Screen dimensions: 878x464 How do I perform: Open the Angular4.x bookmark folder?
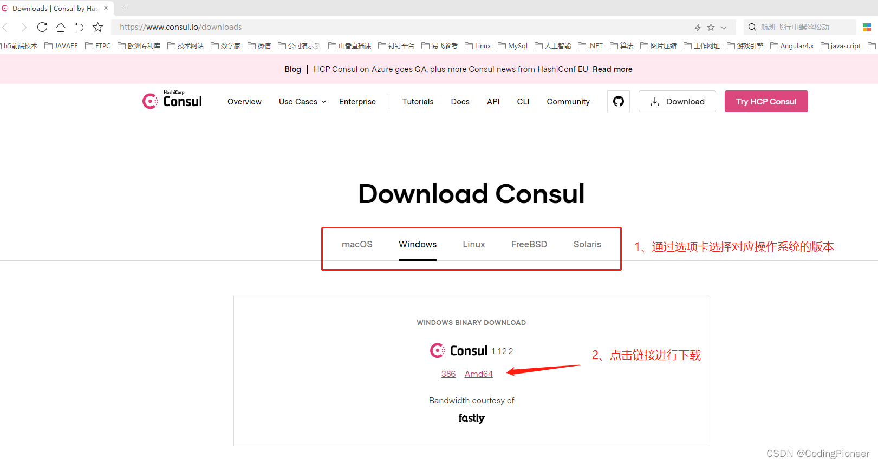pos(792,46)
